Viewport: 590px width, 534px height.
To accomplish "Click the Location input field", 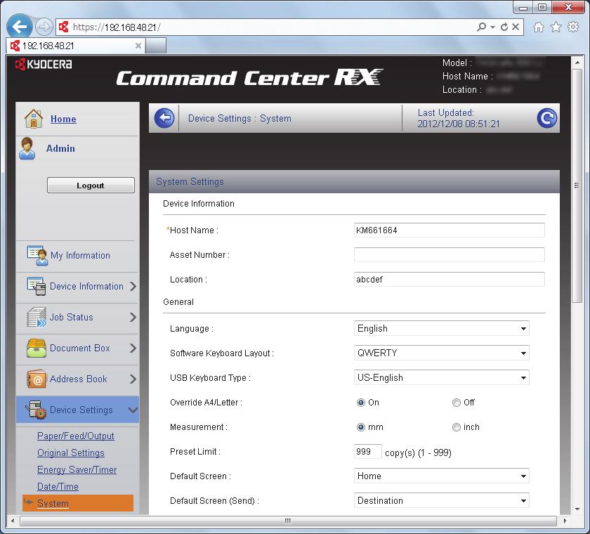I will click(x=450, y=279).
